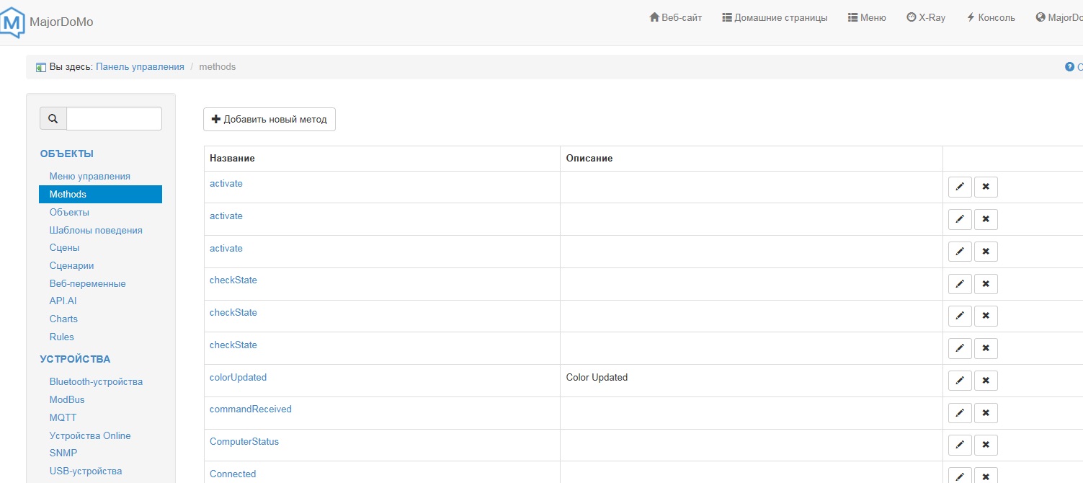
Task: Open the Панель управления breadcrumb link
Action: pos(140,67)
